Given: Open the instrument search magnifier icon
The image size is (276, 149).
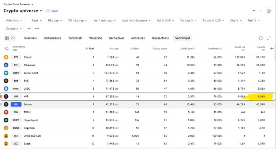Looking at the screenshot, I should (x=7, y=48).
